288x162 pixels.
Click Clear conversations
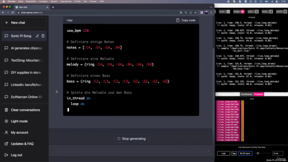[24, 110]
